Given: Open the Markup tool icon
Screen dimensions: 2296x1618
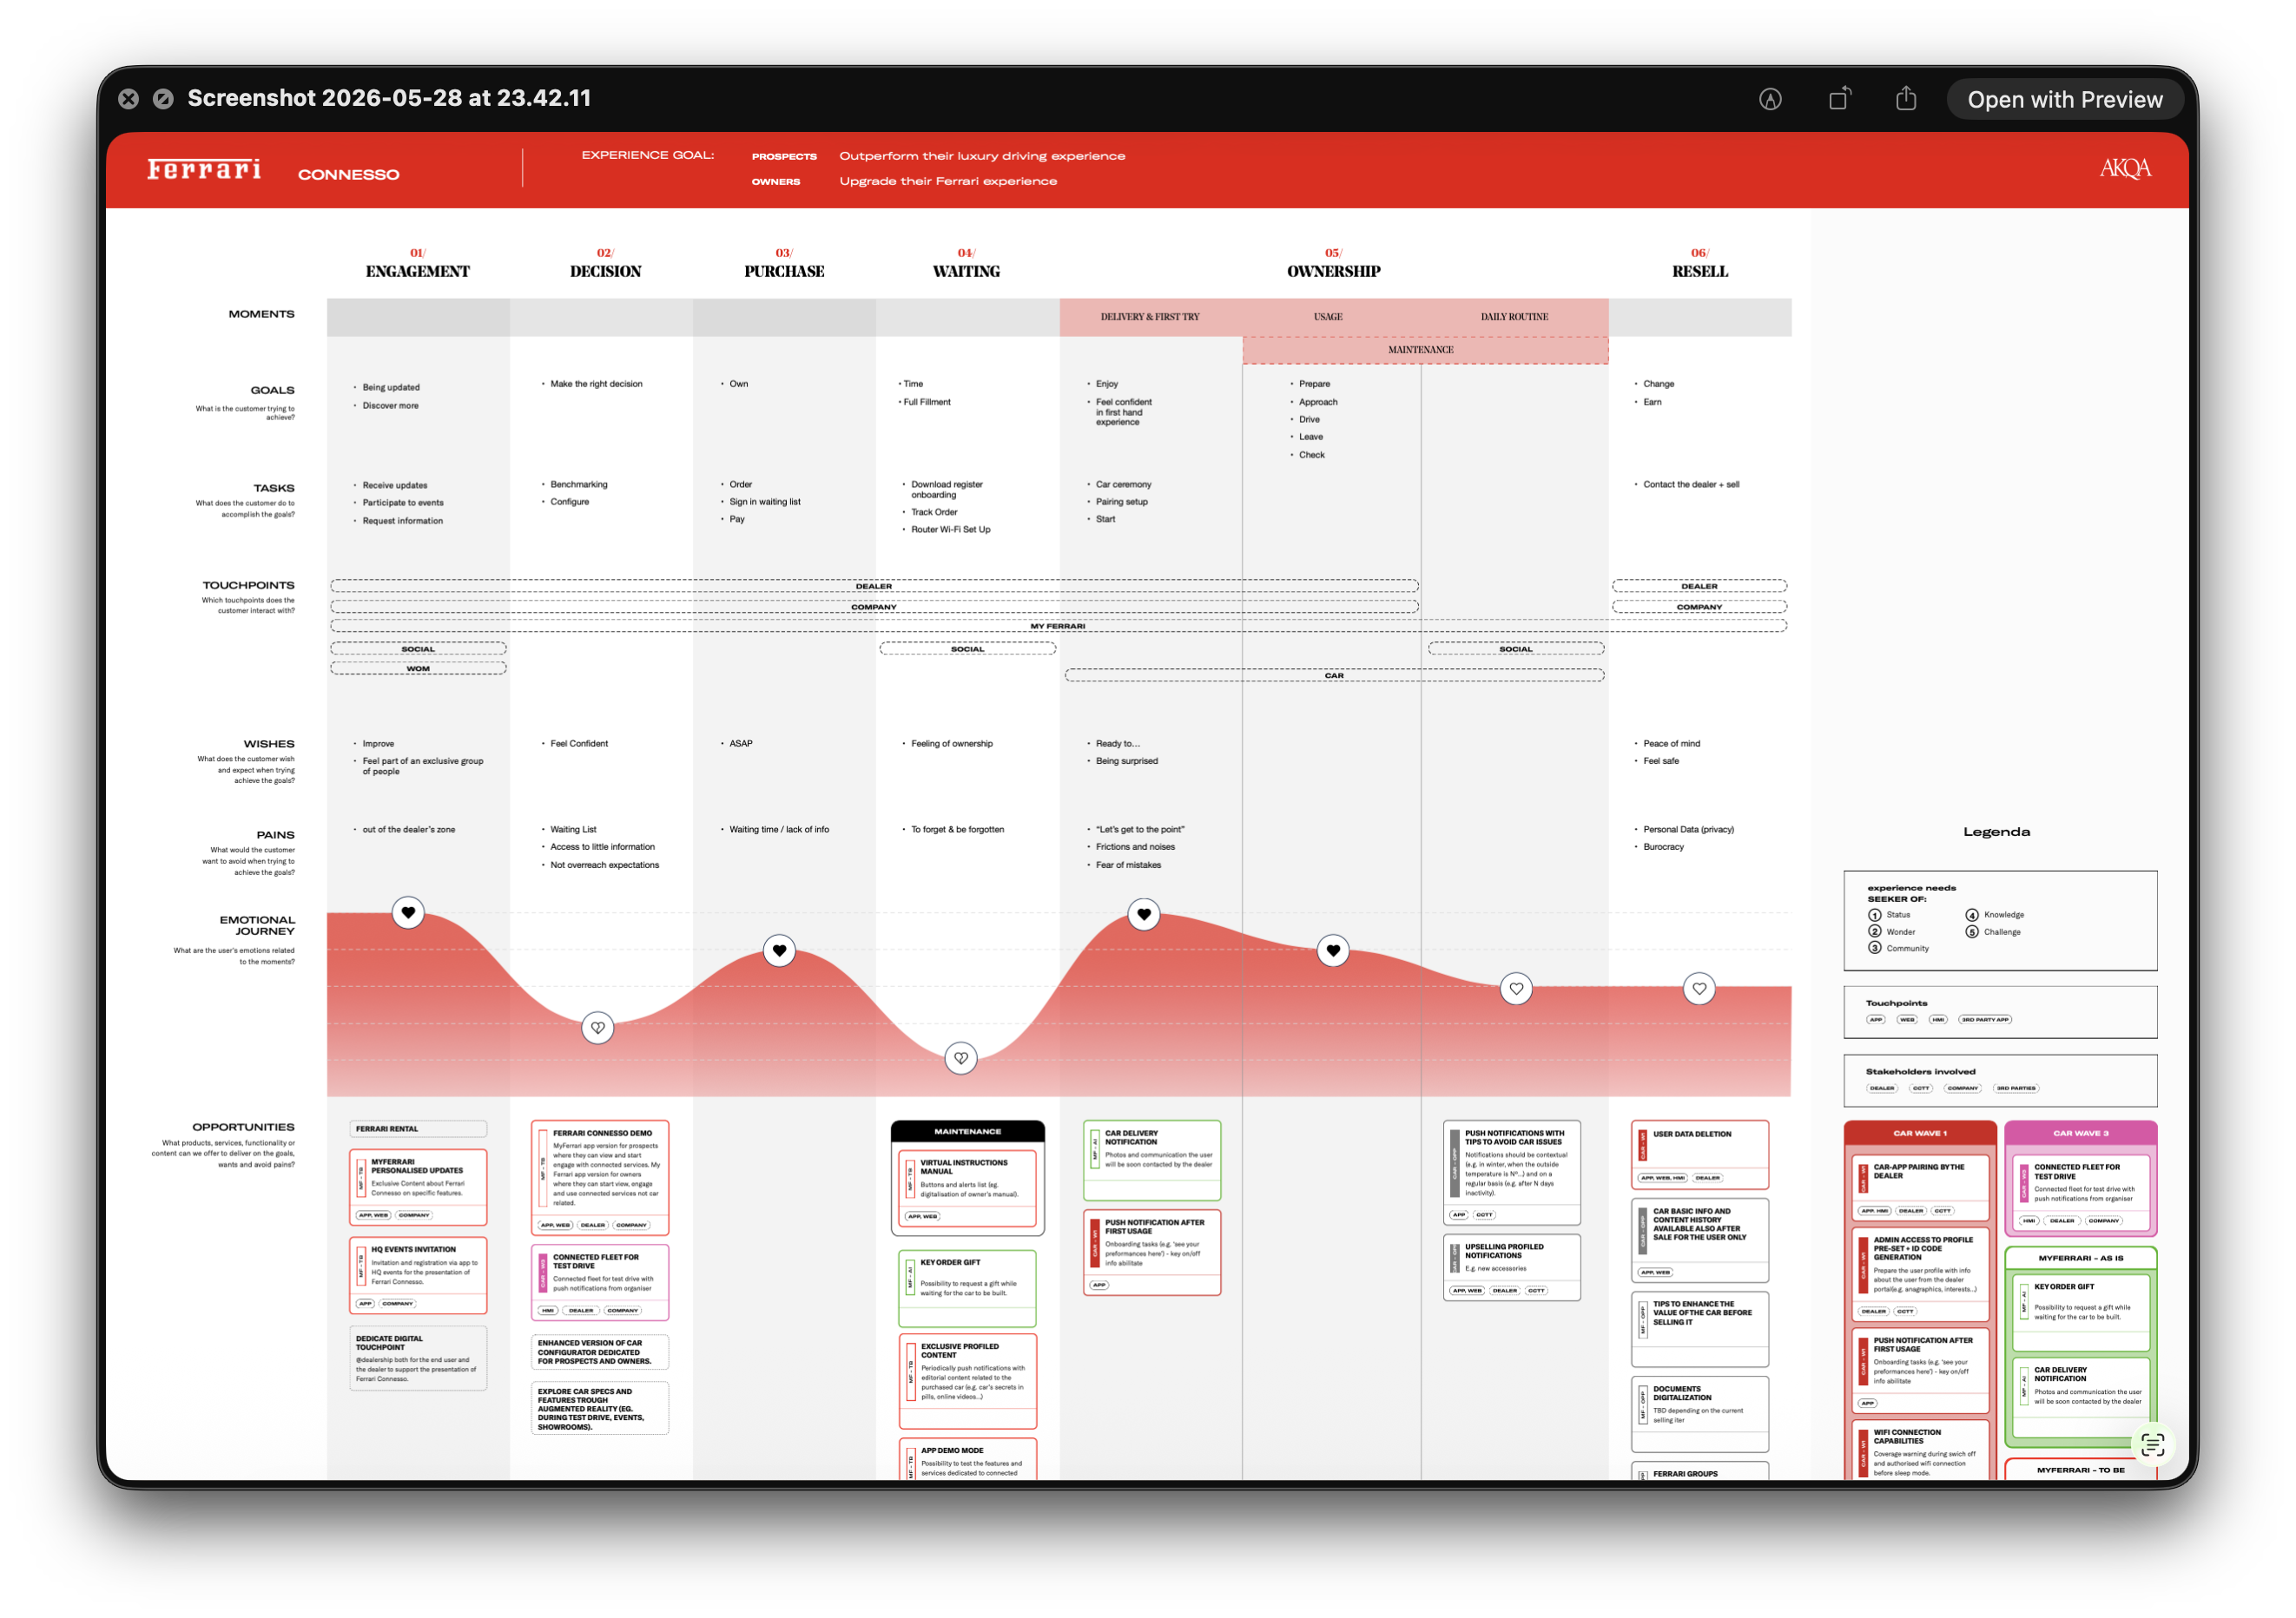Looking at the screenshot, I should [x=1770, y=99].
